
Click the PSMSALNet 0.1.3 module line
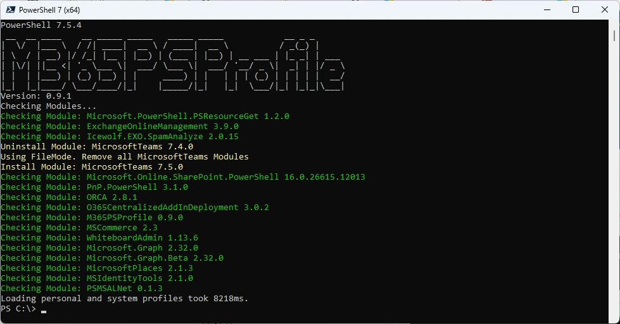click(x=82, y=289)
